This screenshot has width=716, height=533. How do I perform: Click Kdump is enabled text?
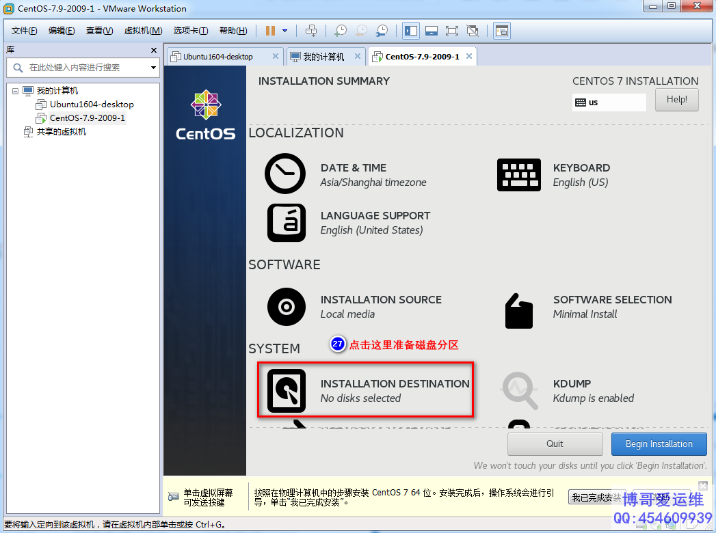click(x=593, y=398)
